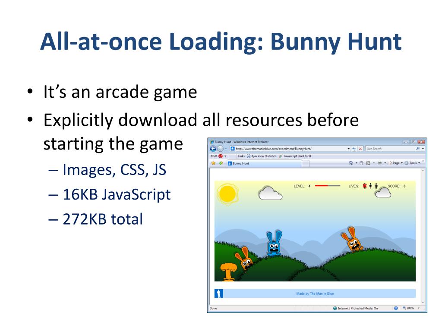Open the search provider dropdown arrow

point(423,149)
